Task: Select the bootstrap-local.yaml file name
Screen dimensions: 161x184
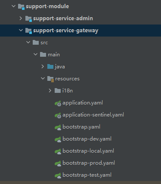Action: (88, 151)
